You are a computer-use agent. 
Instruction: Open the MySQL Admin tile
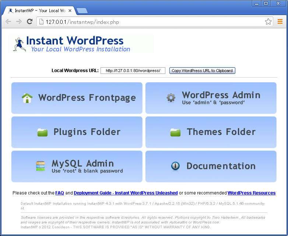click(77, 166)
